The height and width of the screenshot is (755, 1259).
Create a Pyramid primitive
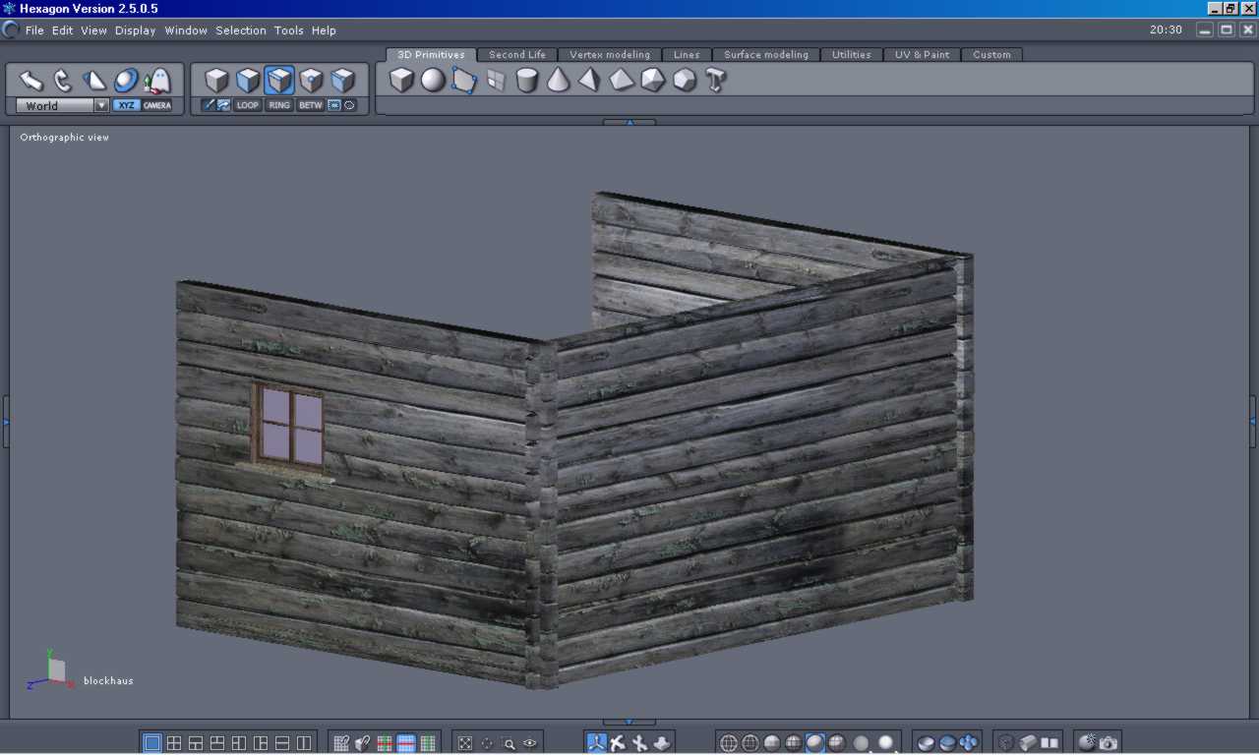coord(590,80)
